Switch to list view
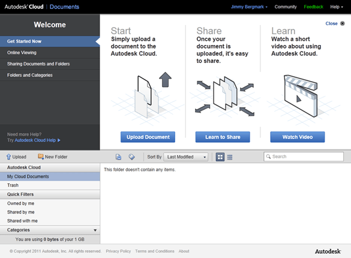 pyautogui.click(x=230, y=157)
